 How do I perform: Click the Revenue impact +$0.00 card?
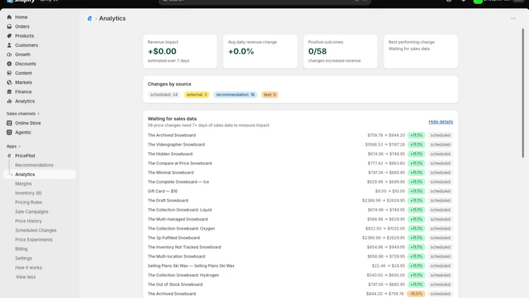pos(180,52)
